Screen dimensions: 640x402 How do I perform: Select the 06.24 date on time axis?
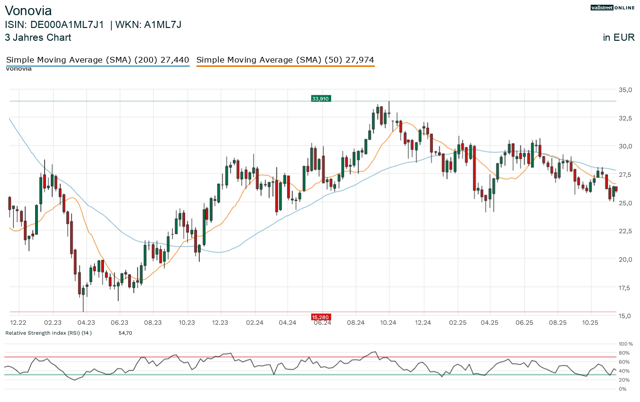pos(322,322)
